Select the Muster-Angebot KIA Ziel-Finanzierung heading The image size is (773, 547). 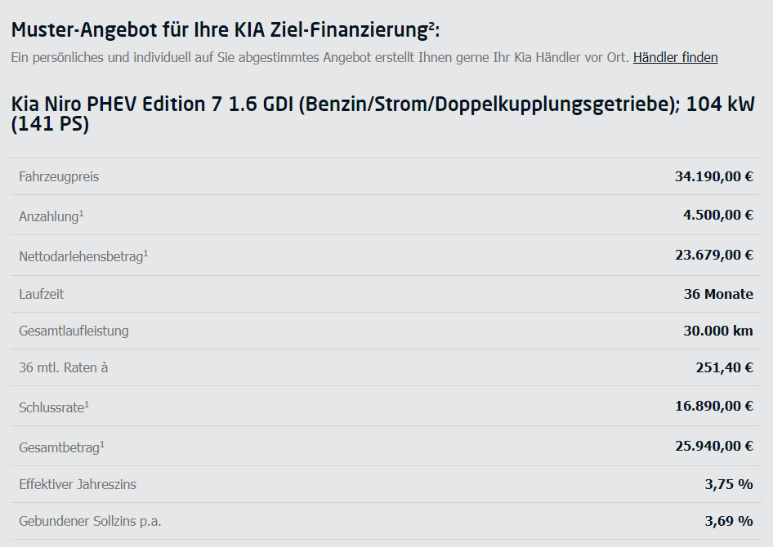pos(226,29)
